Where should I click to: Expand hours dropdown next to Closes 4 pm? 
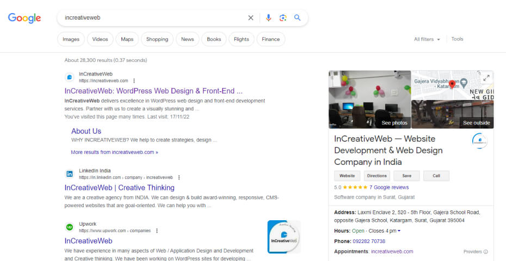tap(399, 231)
